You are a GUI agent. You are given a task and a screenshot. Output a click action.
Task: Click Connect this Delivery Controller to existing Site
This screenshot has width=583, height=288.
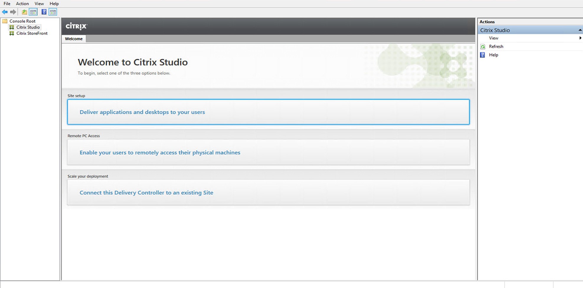[x=268, y=192]
